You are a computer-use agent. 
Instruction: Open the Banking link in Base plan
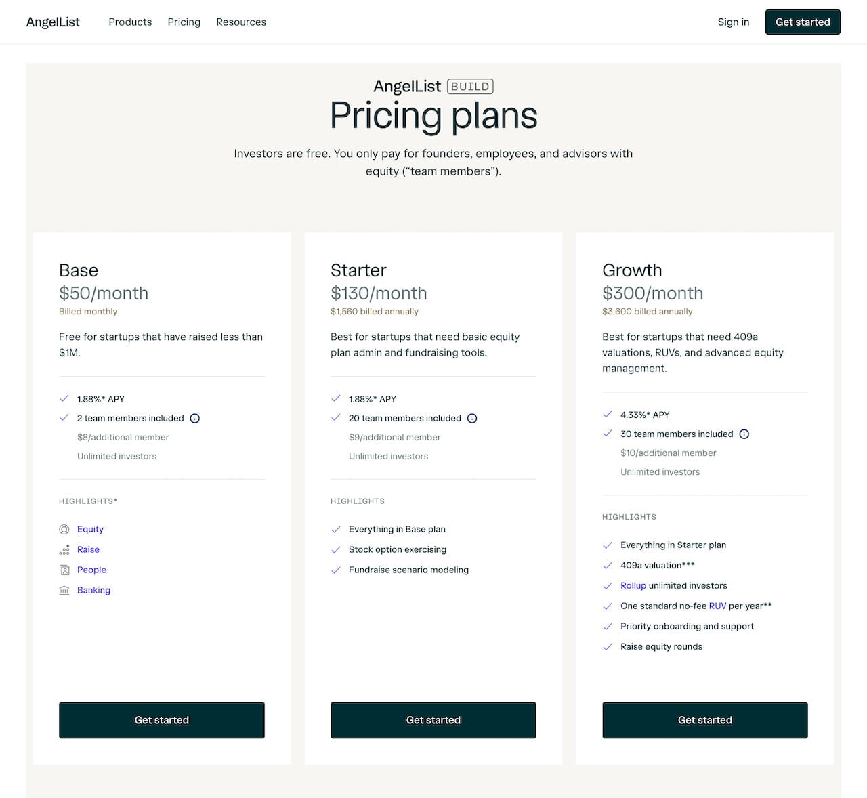[93, 591]
